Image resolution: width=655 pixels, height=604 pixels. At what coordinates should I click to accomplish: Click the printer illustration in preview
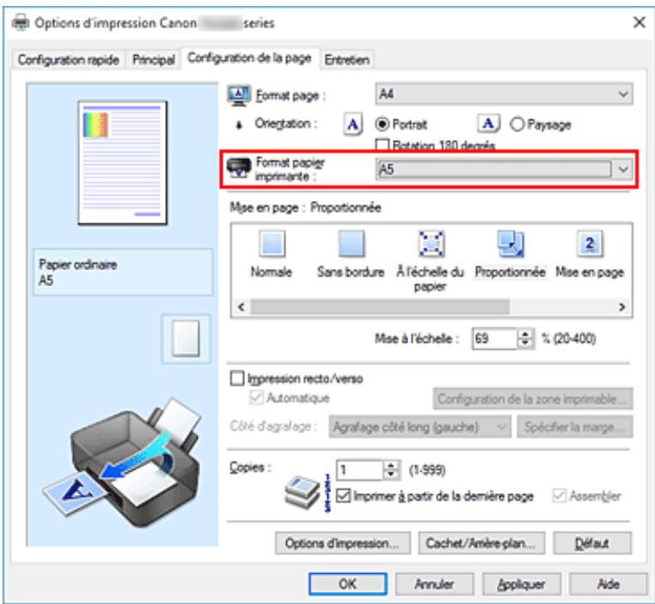point(123,463)
